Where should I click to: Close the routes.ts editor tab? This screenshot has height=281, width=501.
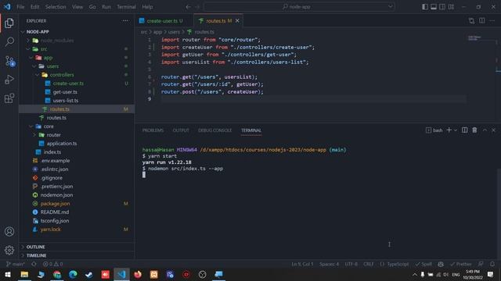tap(237, 21)
